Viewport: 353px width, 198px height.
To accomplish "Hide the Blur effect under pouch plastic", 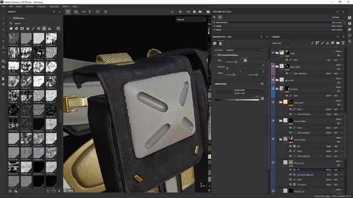I will click(291, 146).
